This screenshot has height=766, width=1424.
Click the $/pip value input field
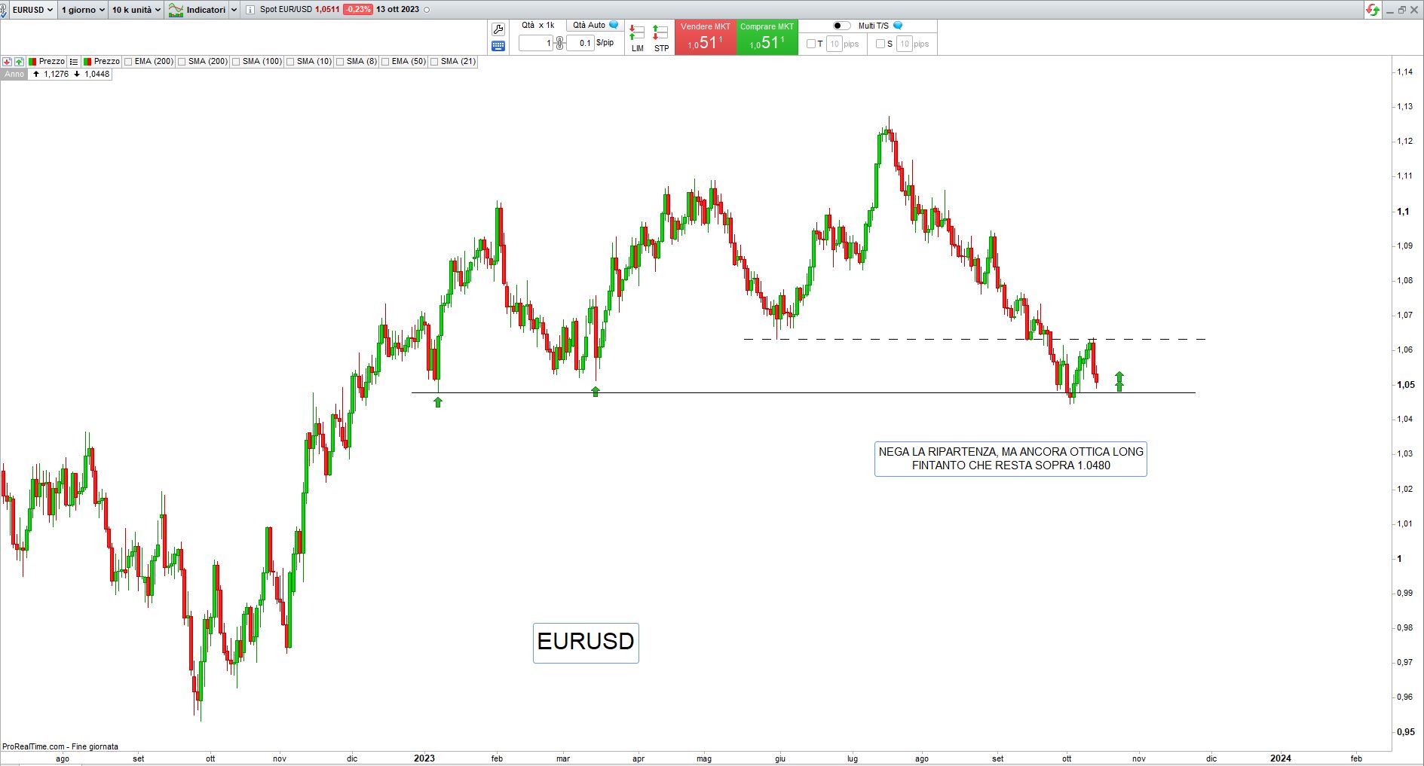(580, 44)
